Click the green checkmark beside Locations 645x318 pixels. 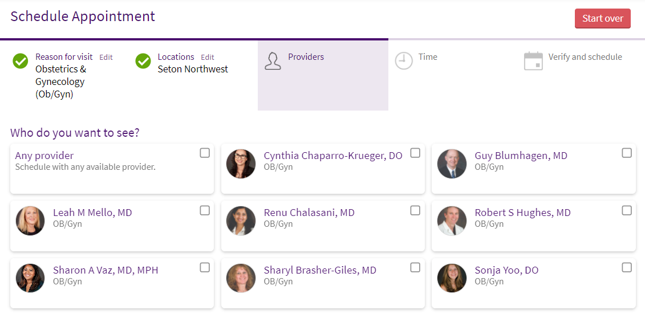click(x=143, y=61)
